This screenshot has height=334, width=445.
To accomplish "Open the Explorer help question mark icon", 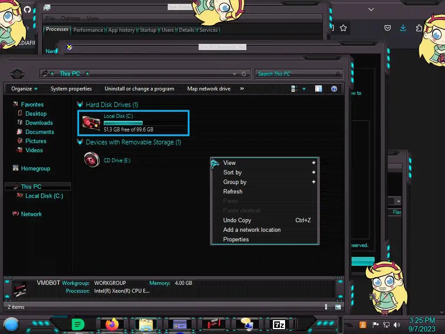I will pos(334,89).
